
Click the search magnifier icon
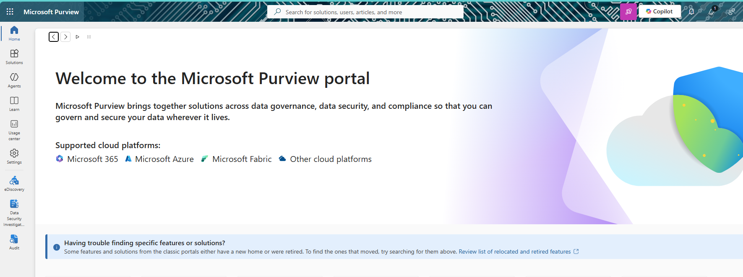pyautogui.click(x=277, y=12)
